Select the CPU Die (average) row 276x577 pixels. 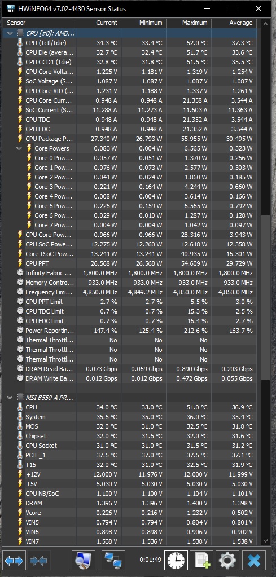click(130, 52)
